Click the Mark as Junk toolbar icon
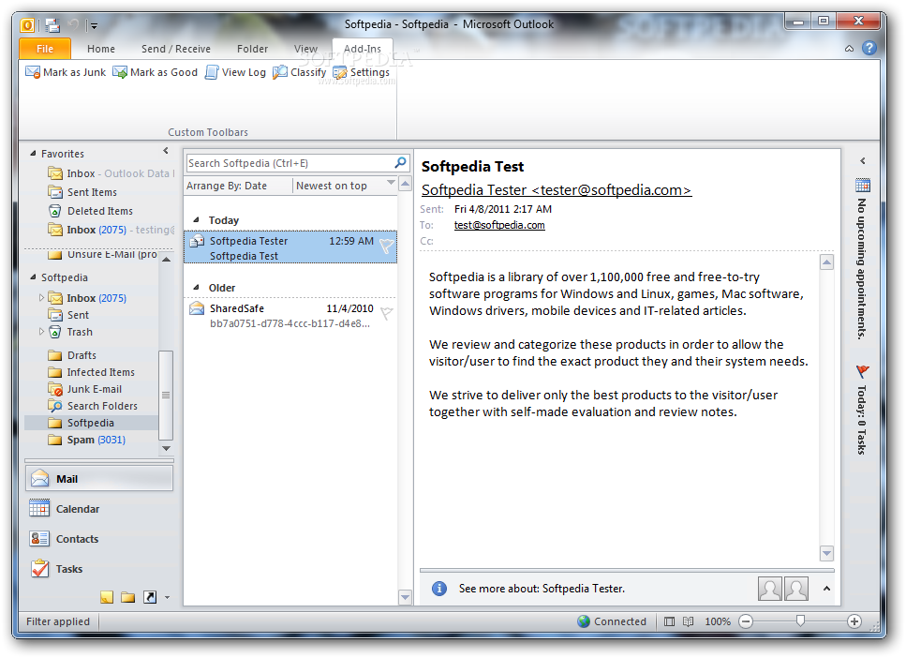 (33, 72)
